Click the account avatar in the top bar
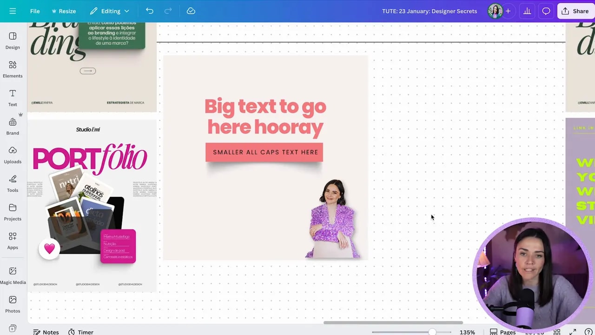The height and width of the screenshot is (335, 595). pyautogui.click(x=495, y=11)
